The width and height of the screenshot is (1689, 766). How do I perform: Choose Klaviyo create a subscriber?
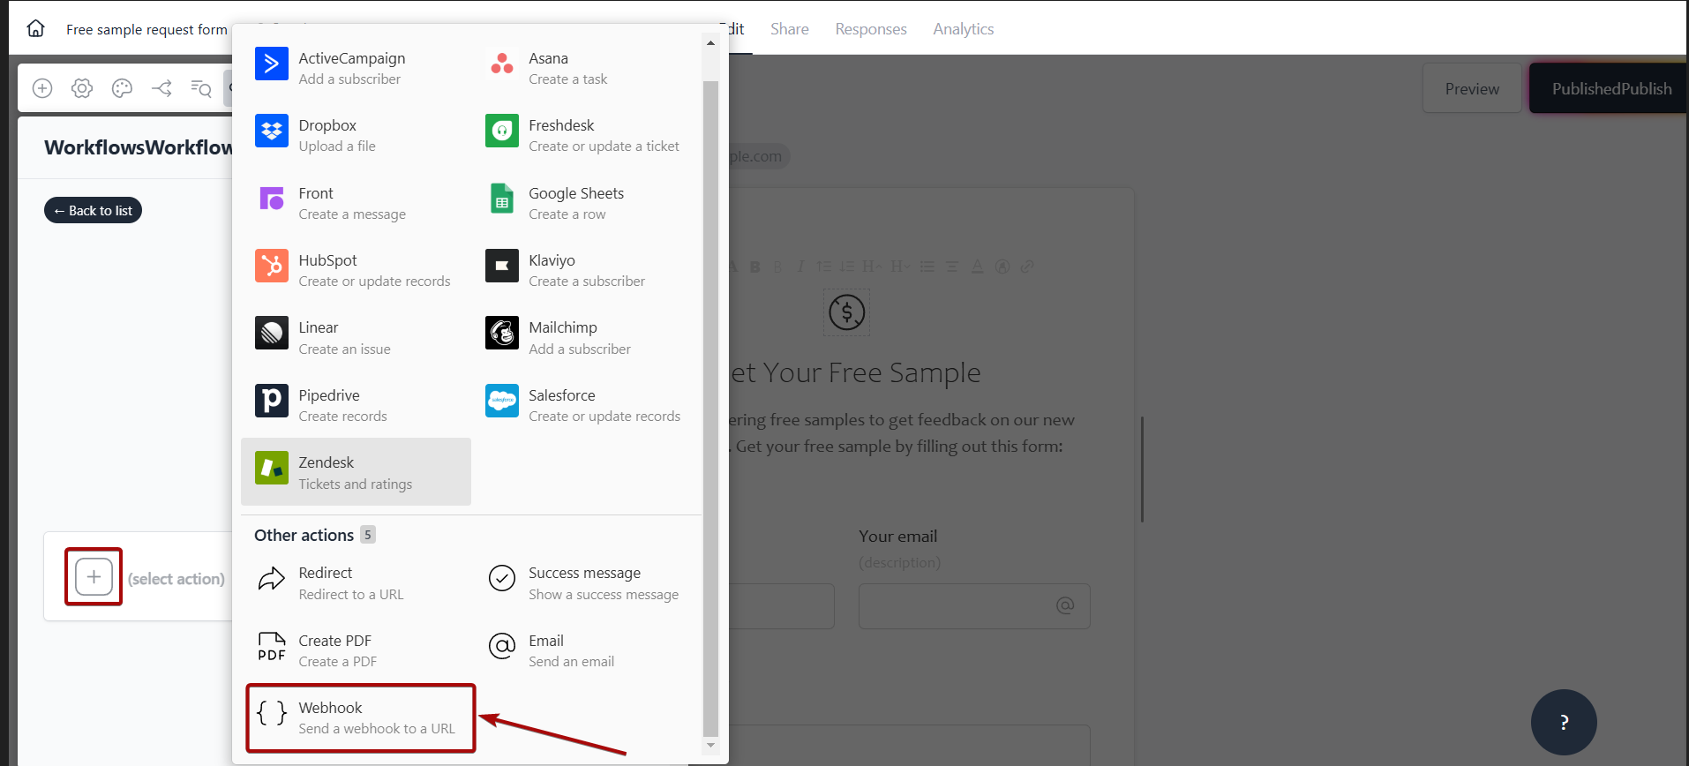point(586,270)
